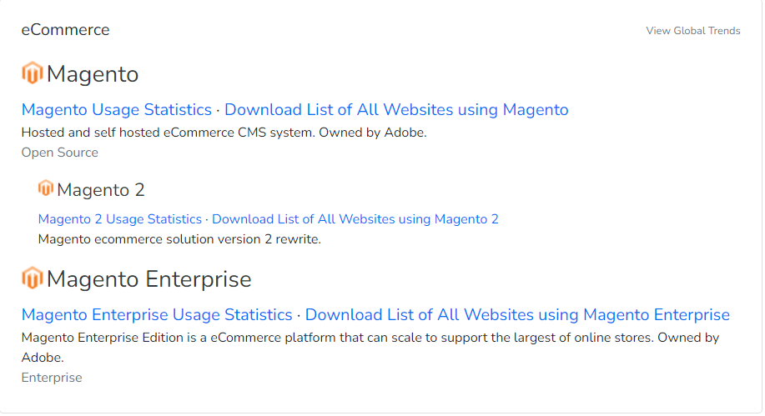Open Magento Enterprise Usage Statistics link

tap(157, 315)
